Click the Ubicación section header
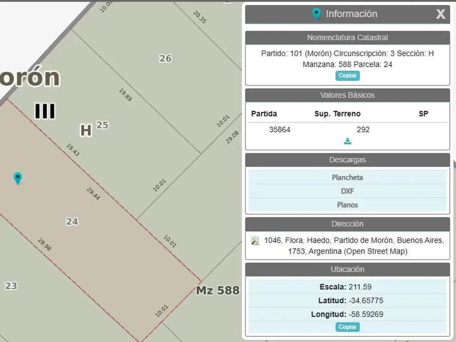This screenshot has width=456, height=342. 347,269
